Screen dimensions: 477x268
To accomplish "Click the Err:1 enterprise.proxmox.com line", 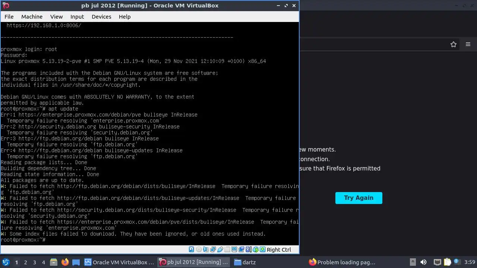I will coord(99,115).
